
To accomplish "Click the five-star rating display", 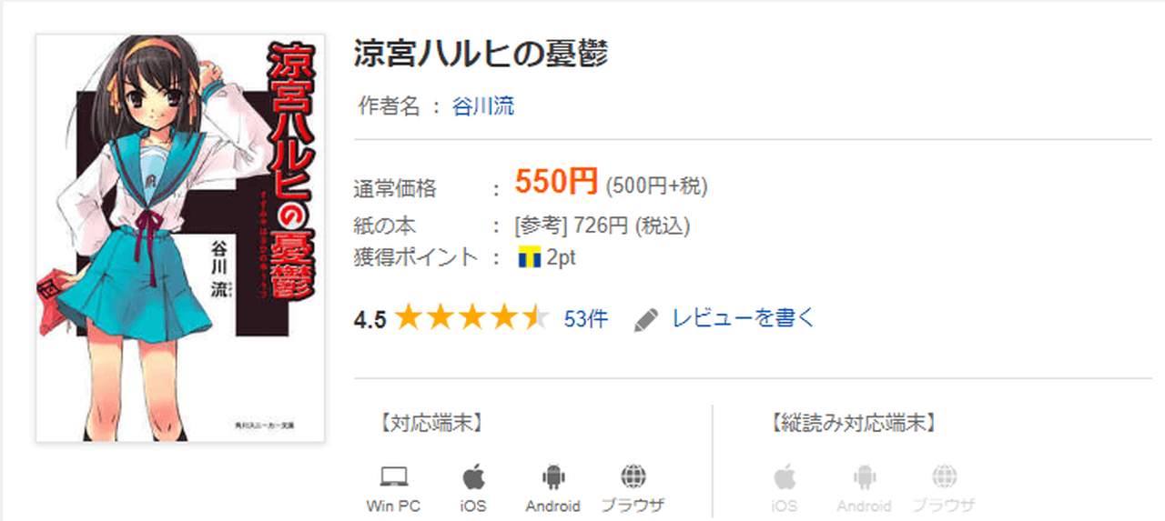I will click(x=472, y=318).
